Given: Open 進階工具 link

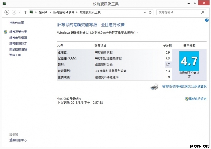Looking at the screenshot, I should pos(15,55).
